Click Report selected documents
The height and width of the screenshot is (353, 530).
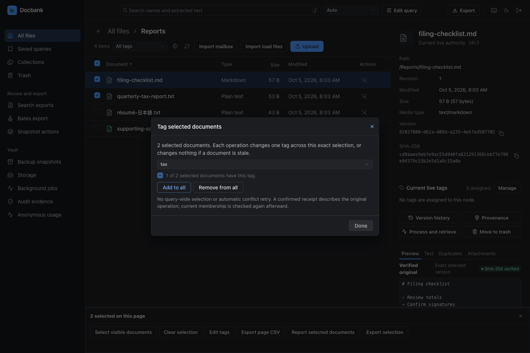point(323,332)
